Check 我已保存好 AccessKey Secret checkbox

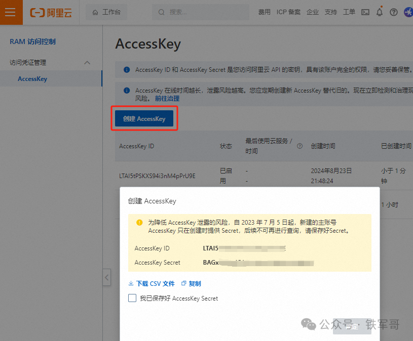pyautogui.click(x=131, y=299)
